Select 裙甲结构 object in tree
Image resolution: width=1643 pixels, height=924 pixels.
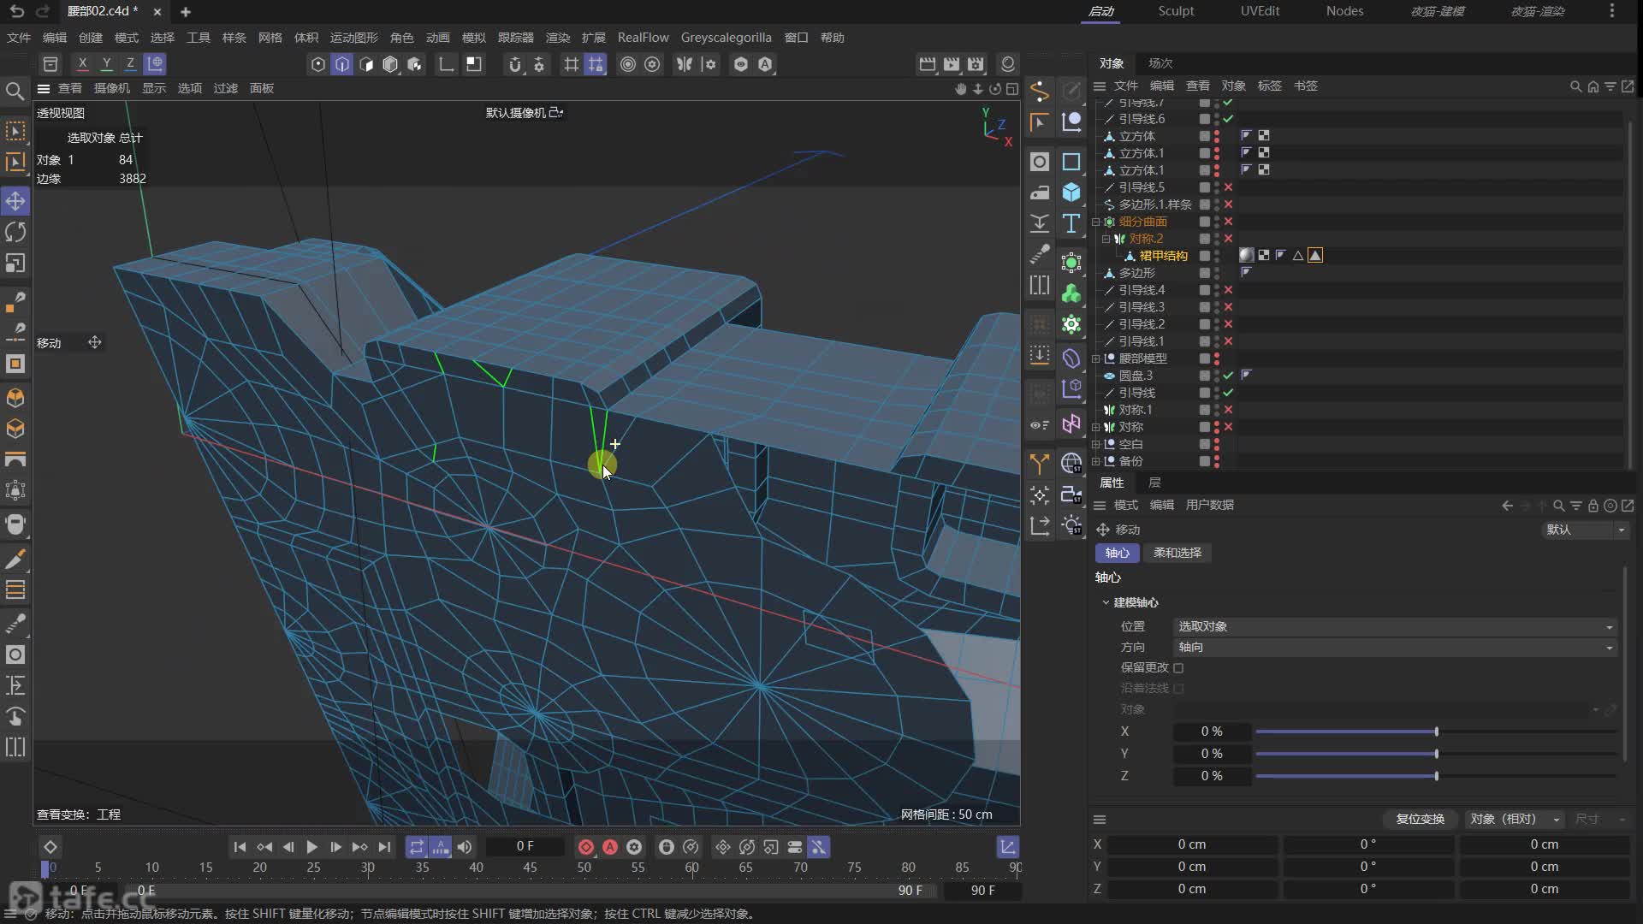1163,256
